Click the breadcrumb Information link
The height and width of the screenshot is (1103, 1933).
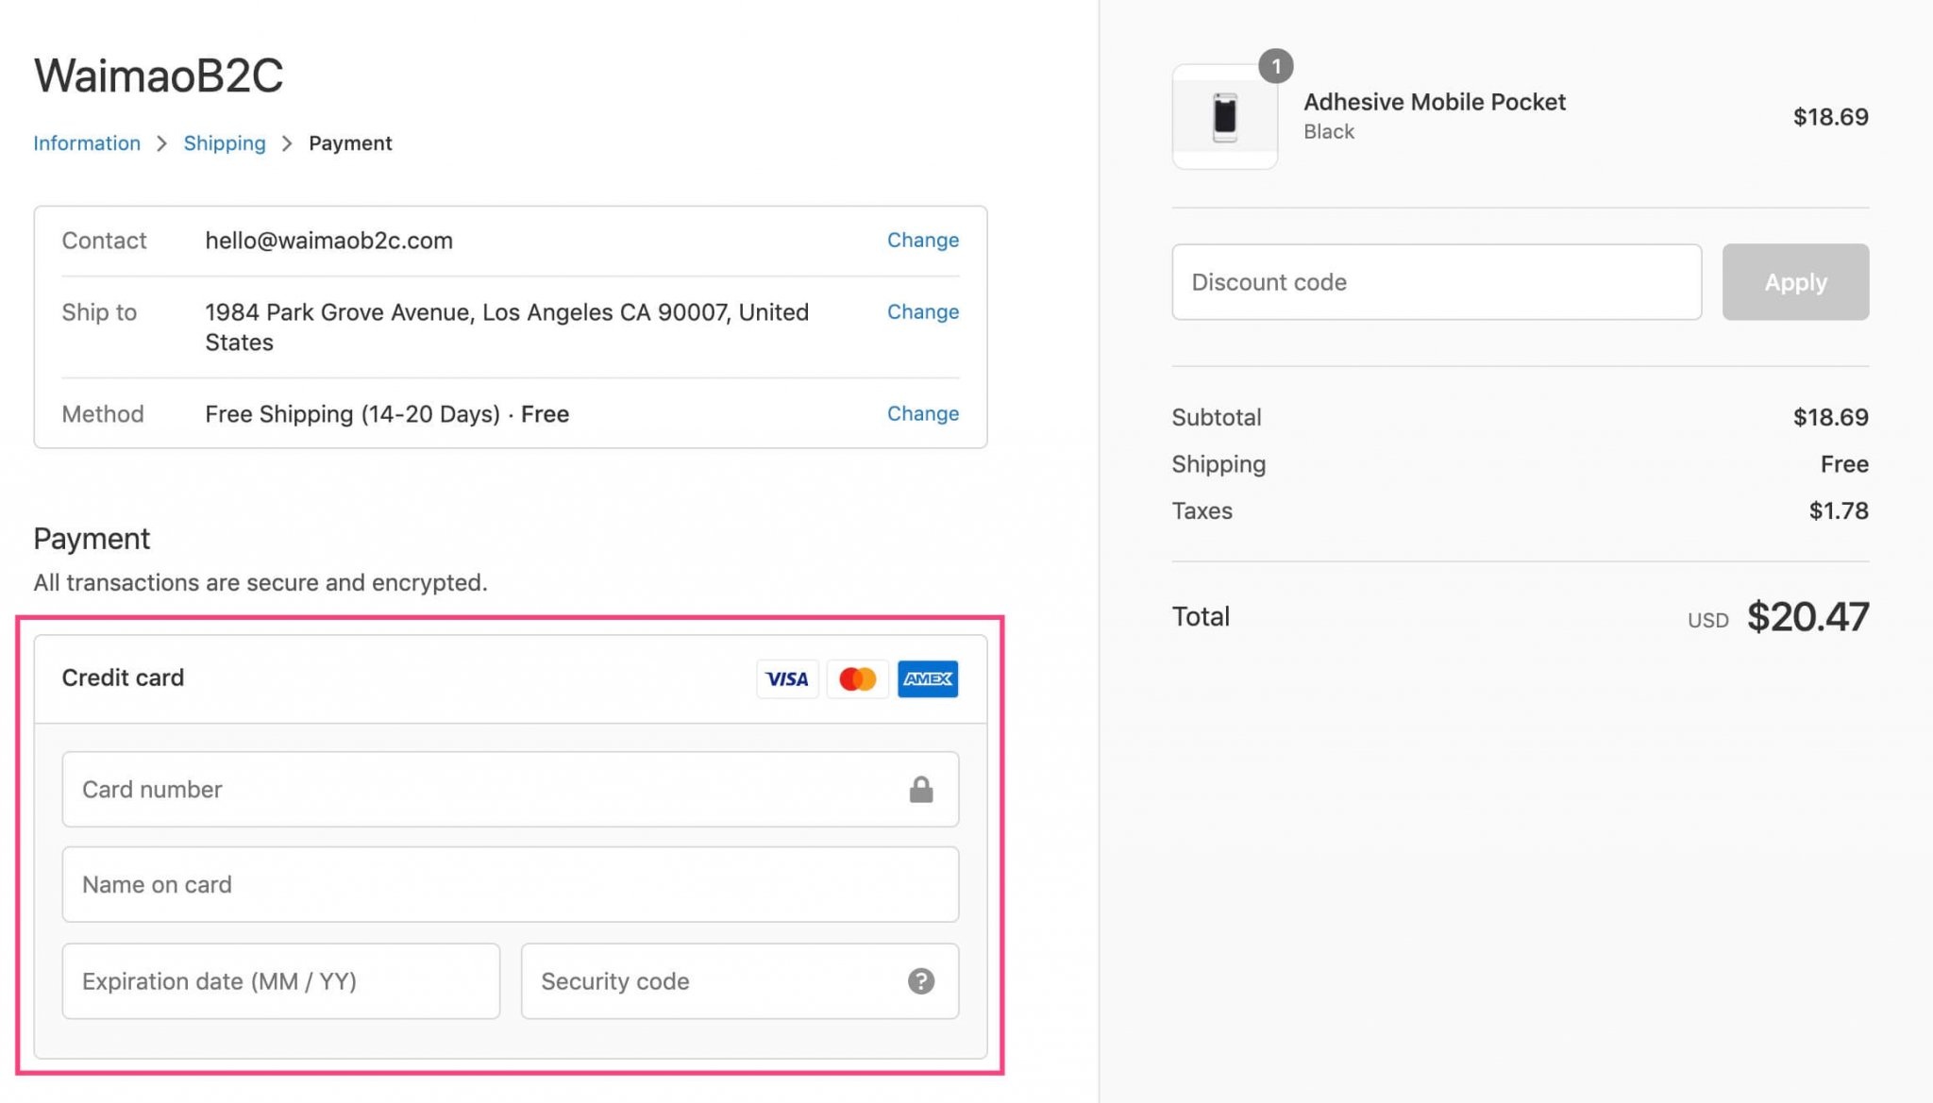point(86,142)
